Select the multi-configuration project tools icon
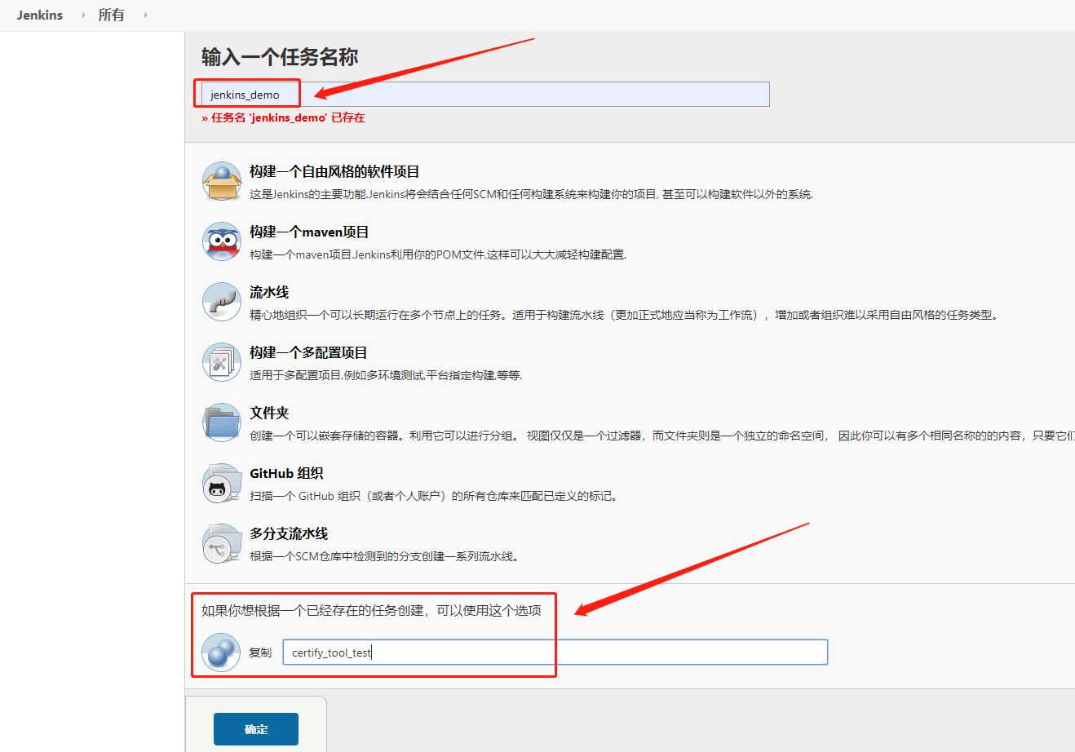 pos(222,362)
